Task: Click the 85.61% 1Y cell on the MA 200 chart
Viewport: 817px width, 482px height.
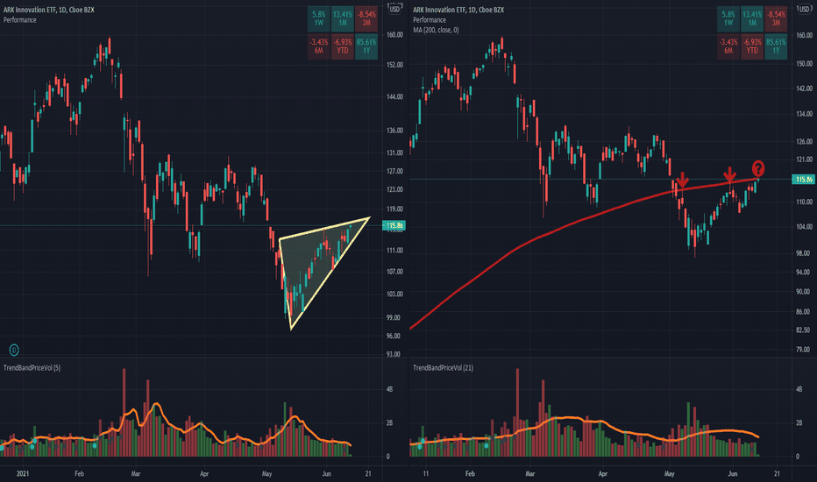Action: click(x=776, y=46)
